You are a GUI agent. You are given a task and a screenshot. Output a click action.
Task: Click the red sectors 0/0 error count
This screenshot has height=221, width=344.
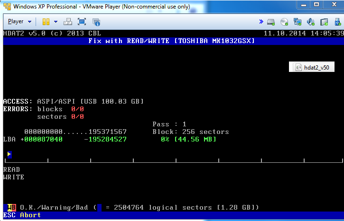pyautogui.click(x=77, y=116)
